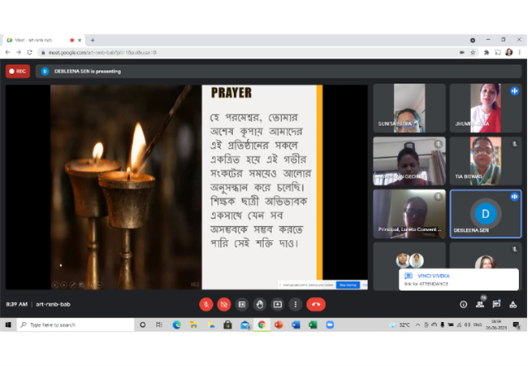
Task: Select DEBLEENA SEN participant tile
Action: click(486, 214)
